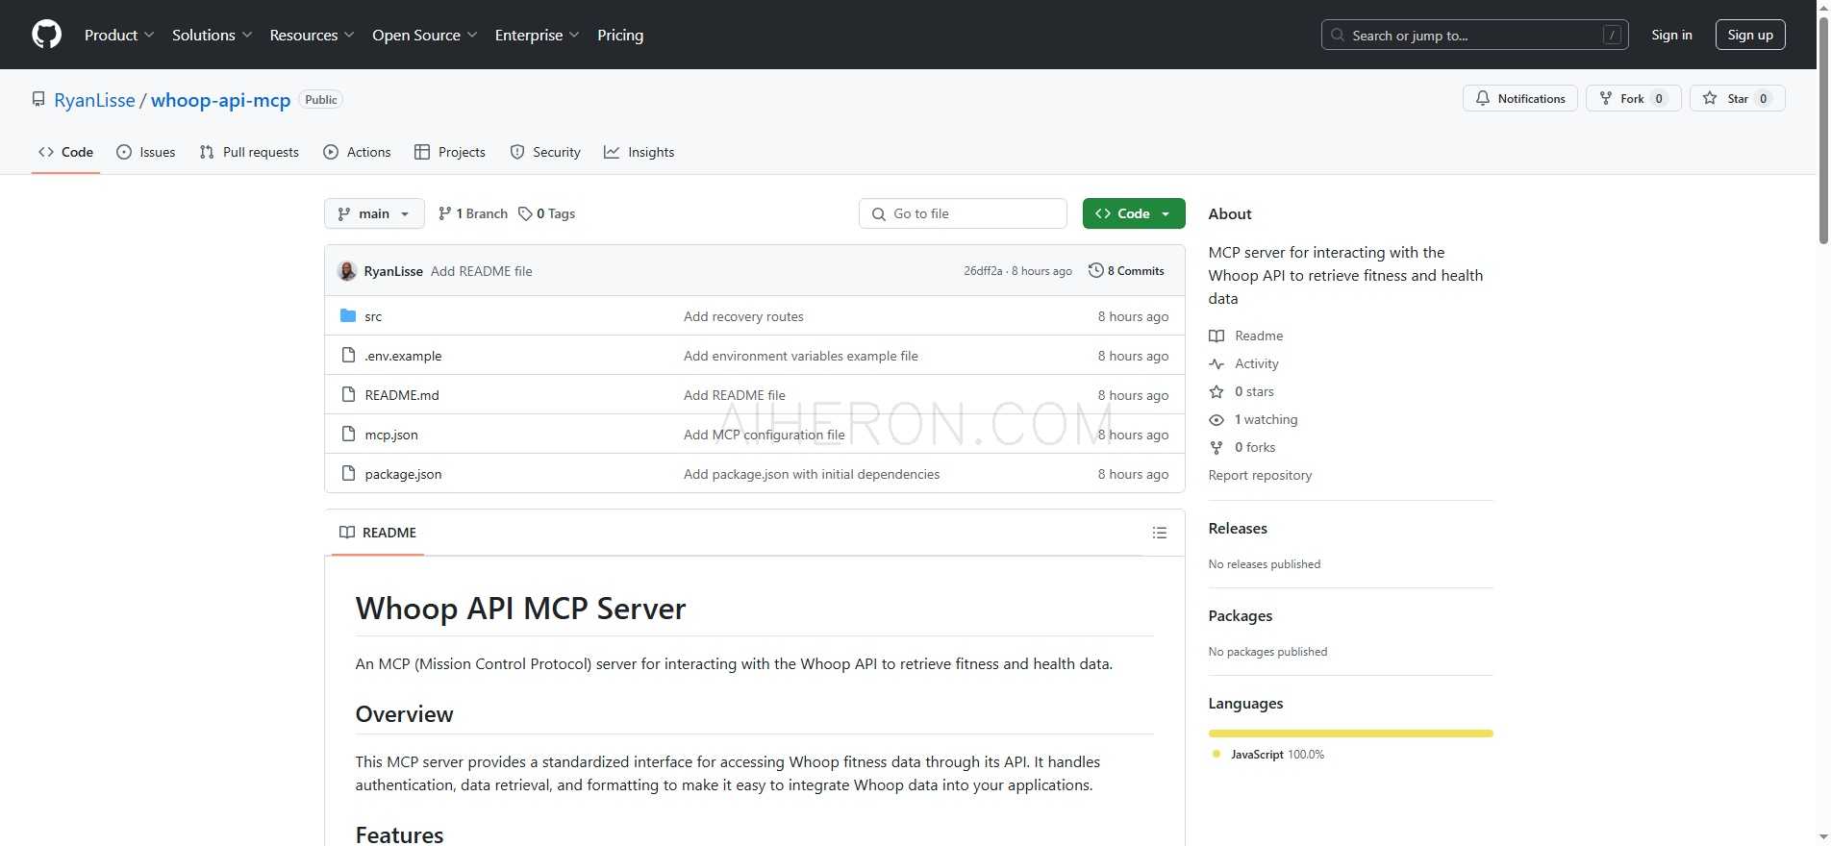1831x846 pixels.
Task: Click the book icon beside Readme link
Action: point(1216,336)
